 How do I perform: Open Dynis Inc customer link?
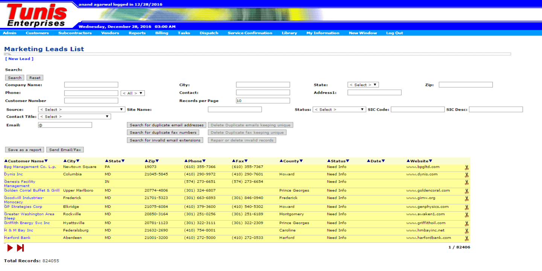click(x=14, y=174)
